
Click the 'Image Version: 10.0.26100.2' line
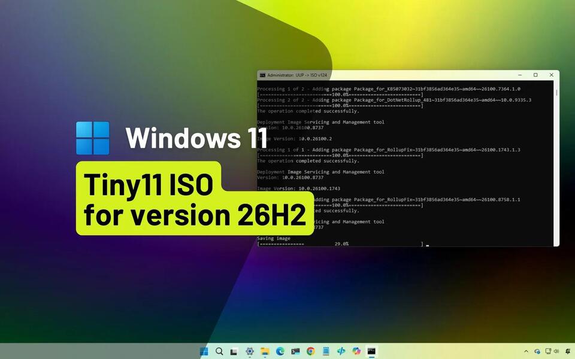point(295,139)
